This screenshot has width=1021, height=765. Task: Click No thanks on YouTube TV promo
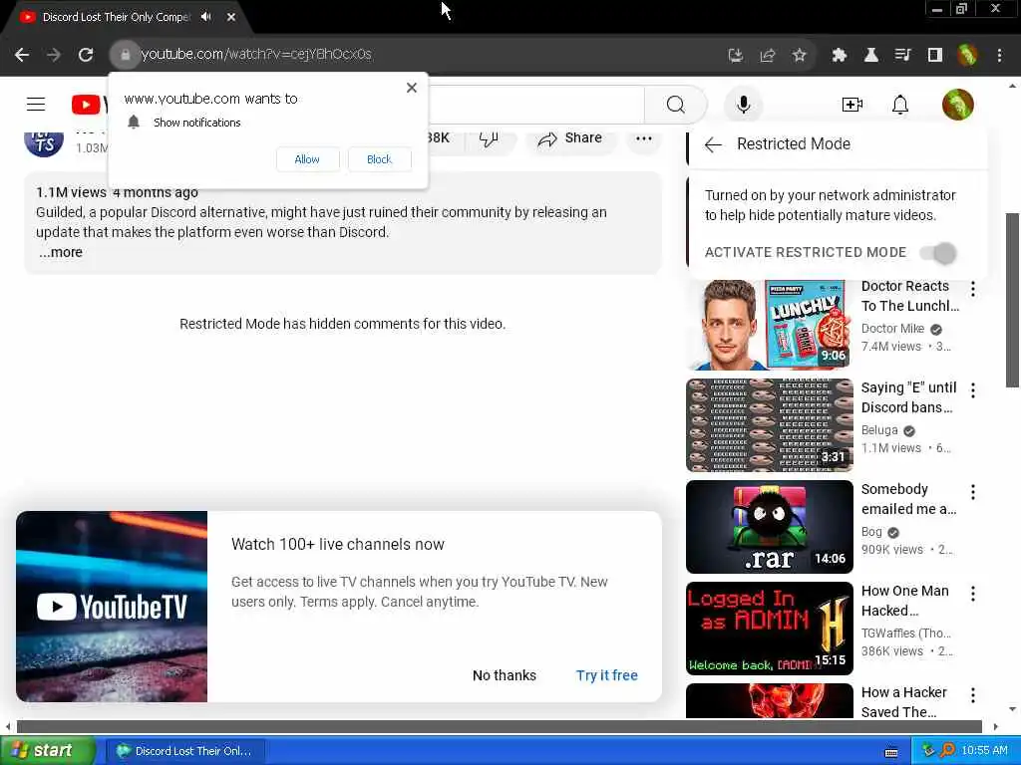coord(505,675)
